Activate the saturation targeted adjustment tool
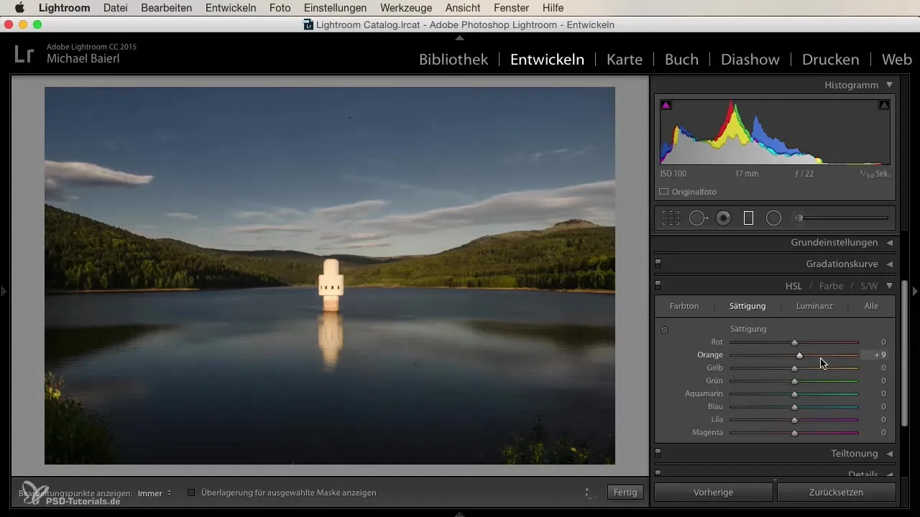This screenshot has width=920, height=517. click(x=664, y=330)
